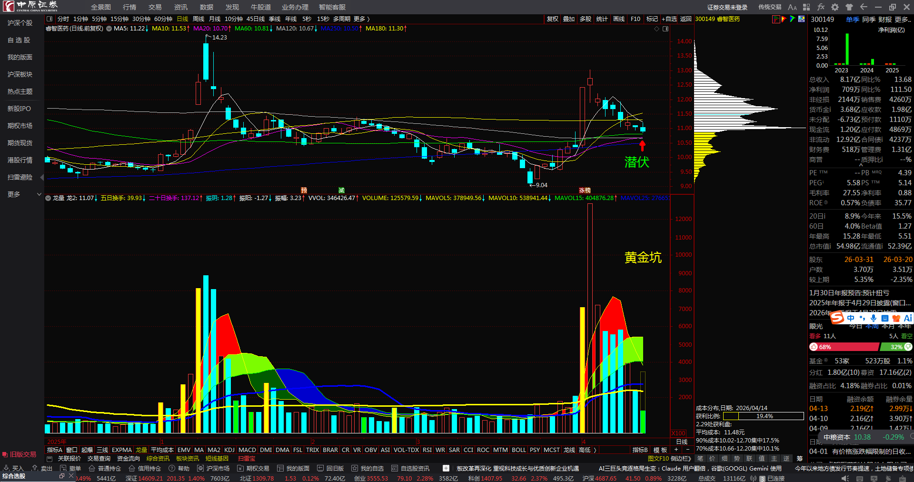The image size is (914, 482).
Task: Click the volume speaker icon in status bar
Action: click(844, 478)
